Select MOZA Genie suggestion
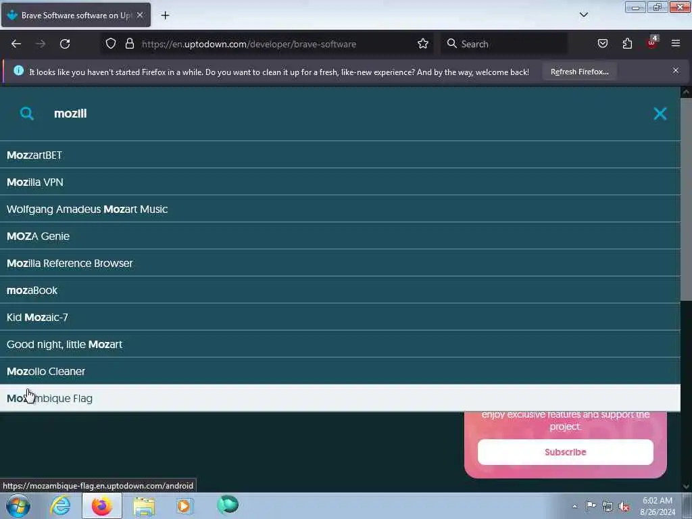 tap(340, 236)
